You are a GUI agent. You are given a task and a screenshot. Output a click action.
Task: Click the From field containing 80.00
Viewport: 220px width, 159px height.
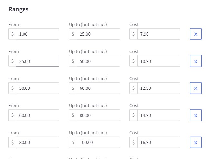coord(37,142)
